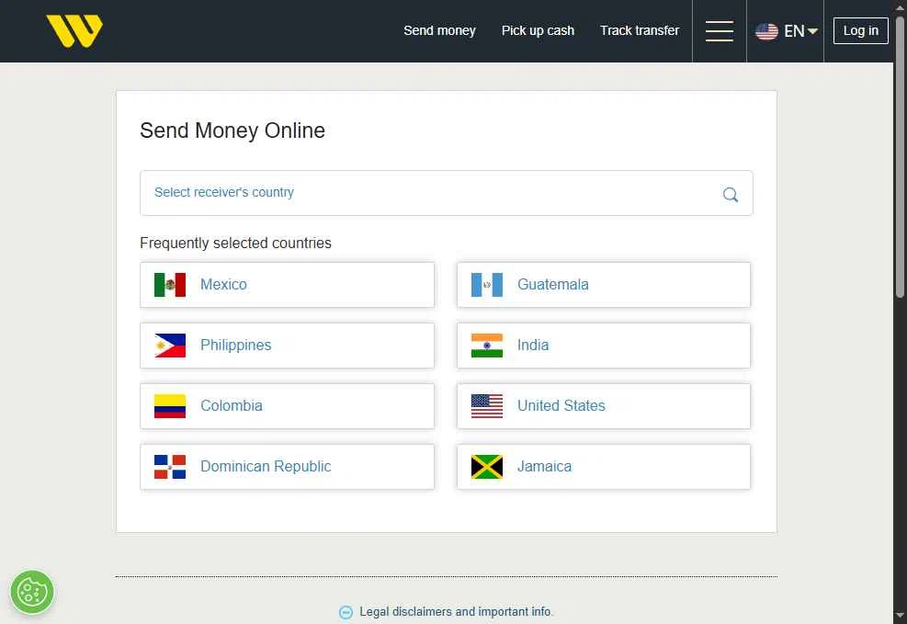The height and width of the screenshot is (624, 907).
Task: Select Jamaica country name
Action: [544, 467]
